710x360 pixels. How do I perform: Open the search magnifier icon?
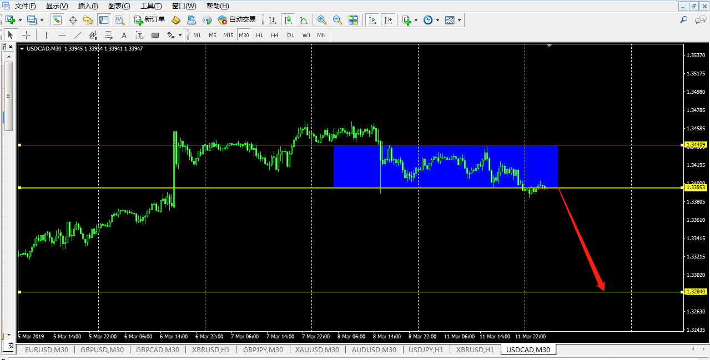(684, 20)
